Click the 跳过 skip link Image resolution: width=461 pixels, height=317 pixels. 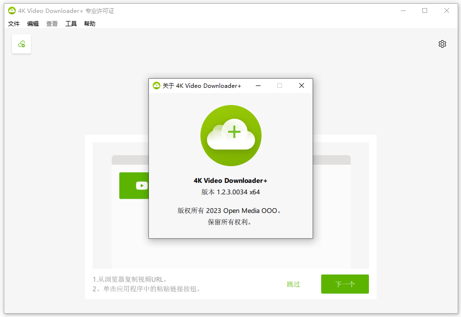(293, 285)
